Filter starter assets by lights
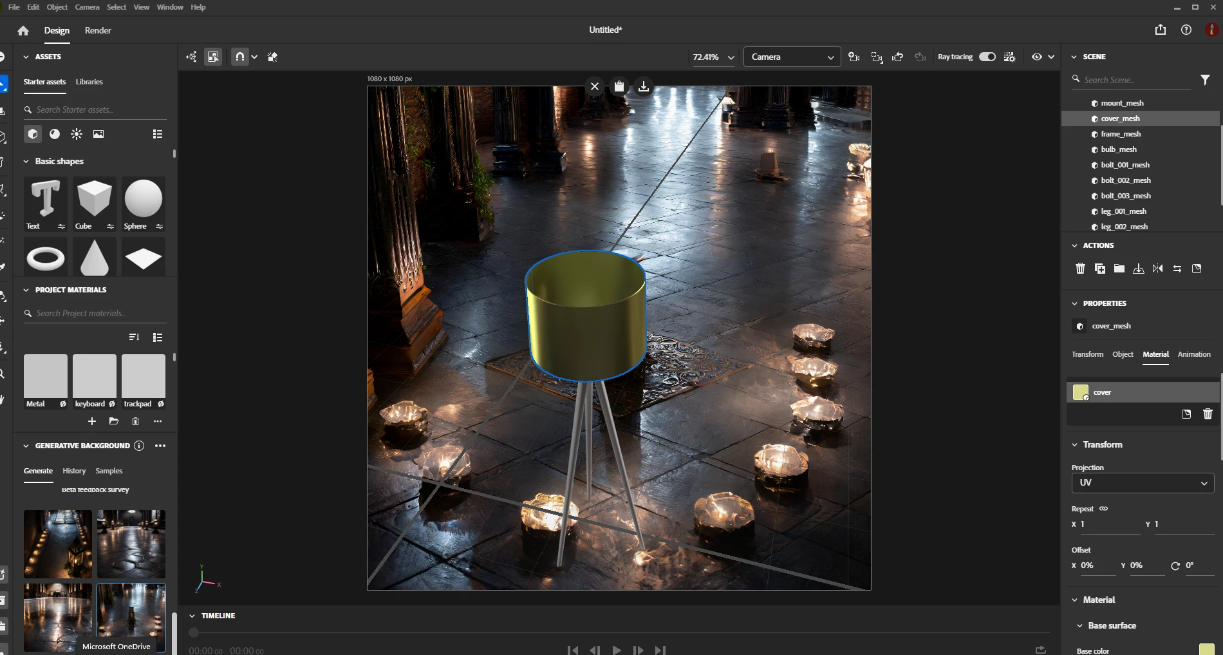 77,134
